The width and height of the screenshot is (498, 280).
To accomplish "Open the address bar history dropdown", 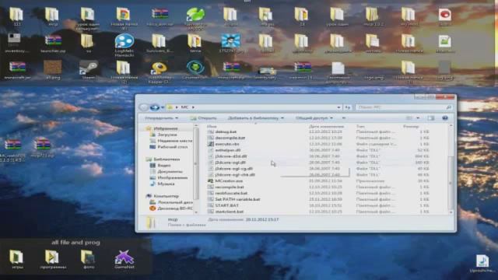I will coord(339,107).
